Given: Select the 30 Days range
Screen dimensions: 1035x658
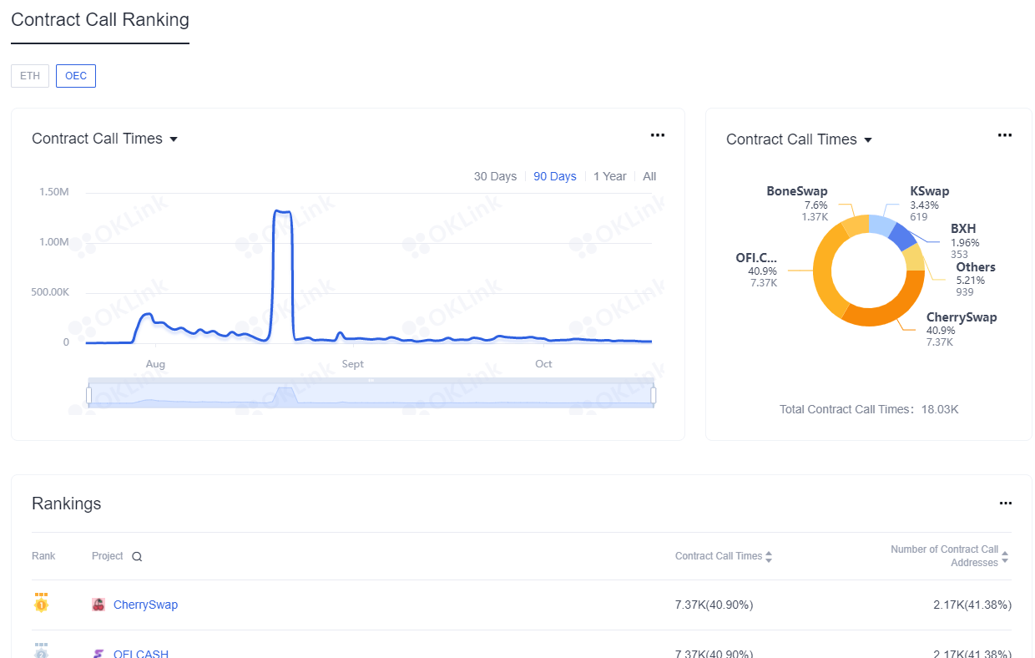Looking at the screenshot, I should [x=495, y=176].
